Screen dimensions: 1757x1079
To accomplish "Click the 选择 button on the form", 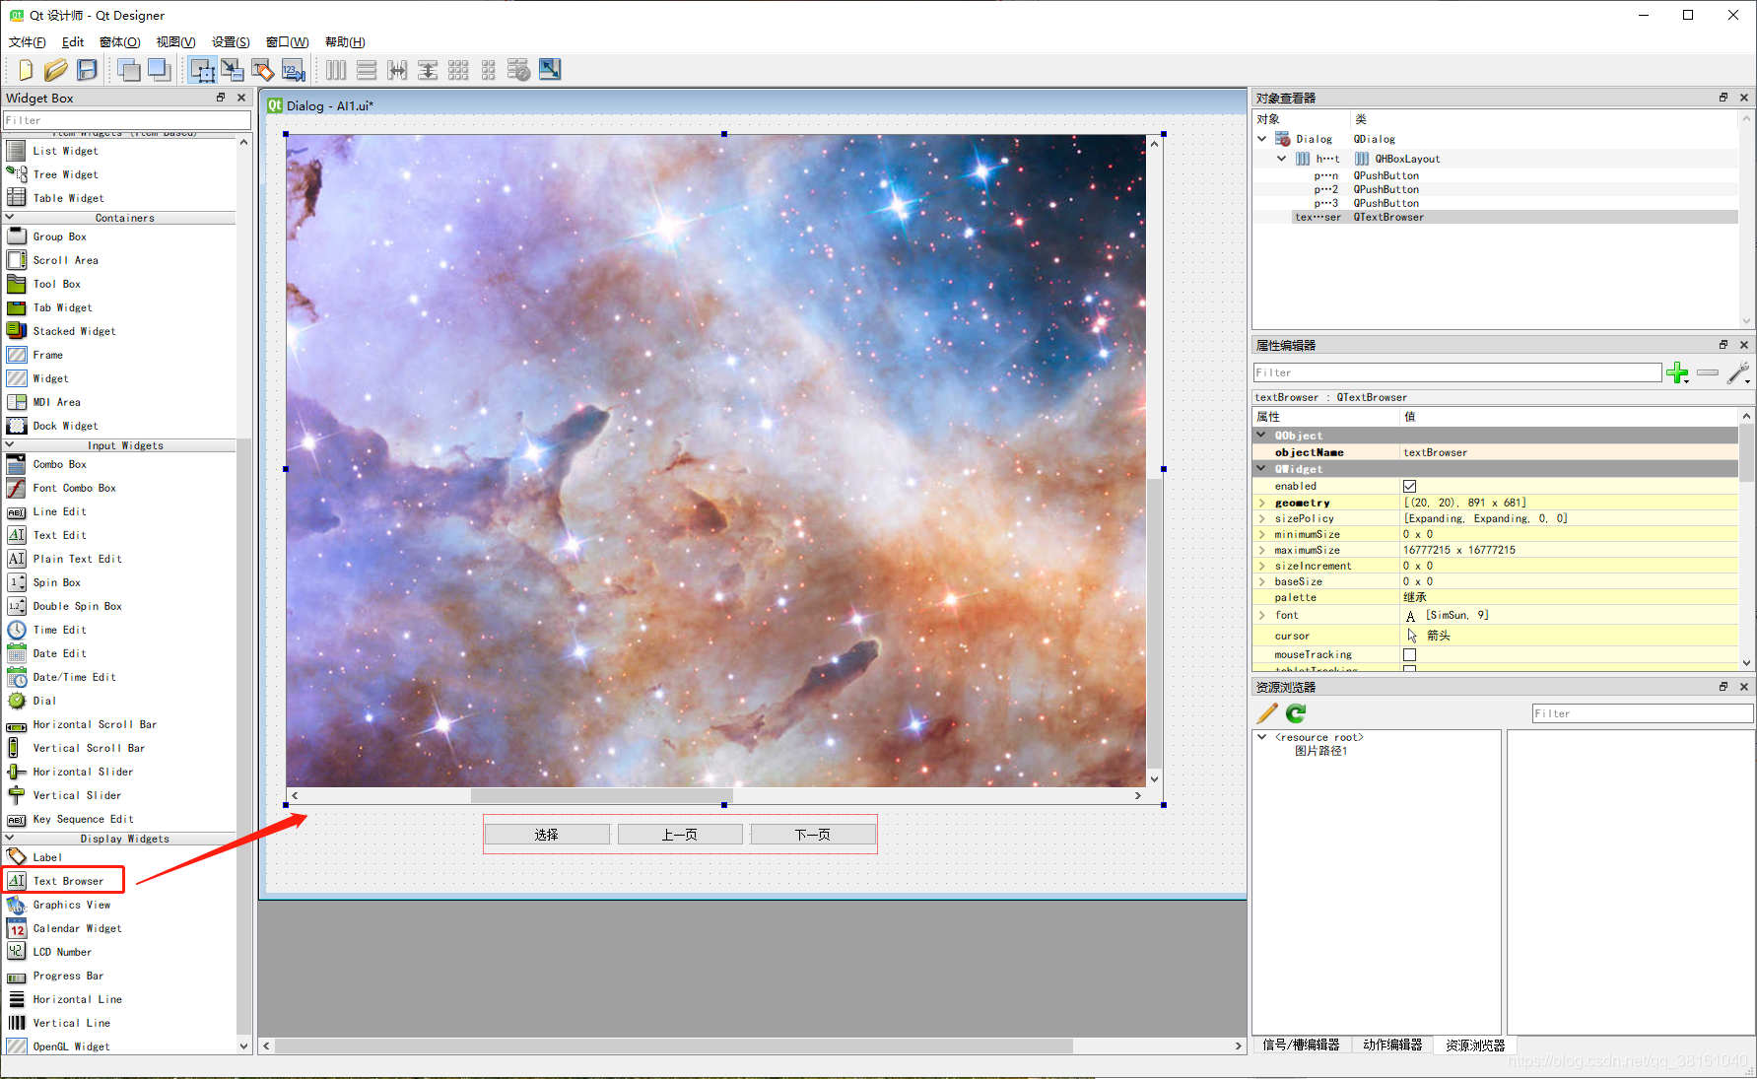I will pyautogui.click(x=547, y=835).
